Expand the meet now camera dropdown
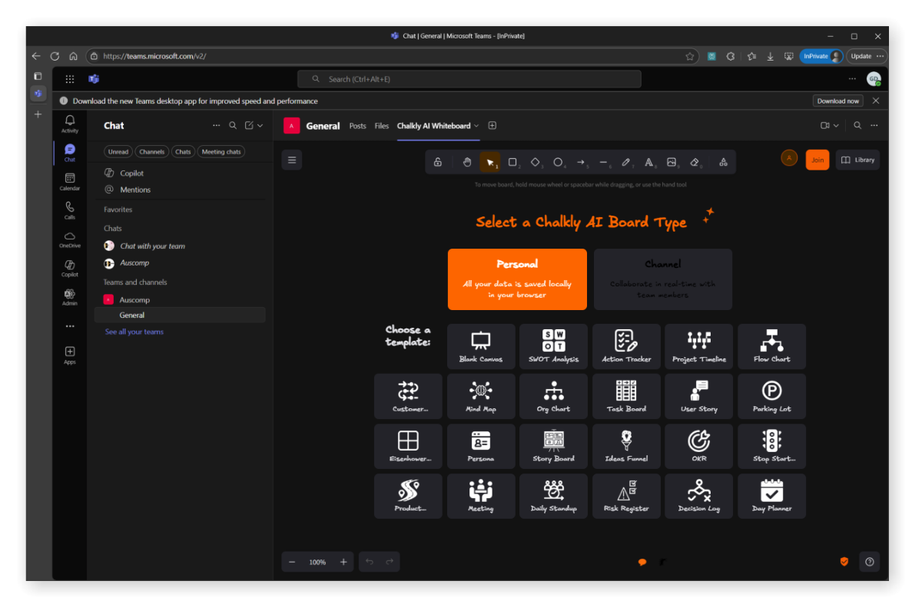Image resolution: width=922 pixels, height=614 pixels. [836, 126]
